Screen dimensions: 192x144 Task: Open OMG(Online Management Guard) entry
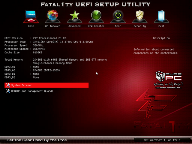[32, 91]
